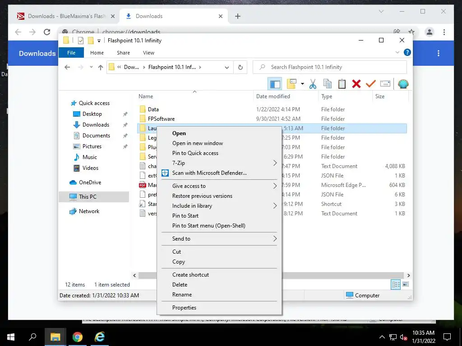Expand Include in library submenu
The image size is (462, 346).
[219, 206]
